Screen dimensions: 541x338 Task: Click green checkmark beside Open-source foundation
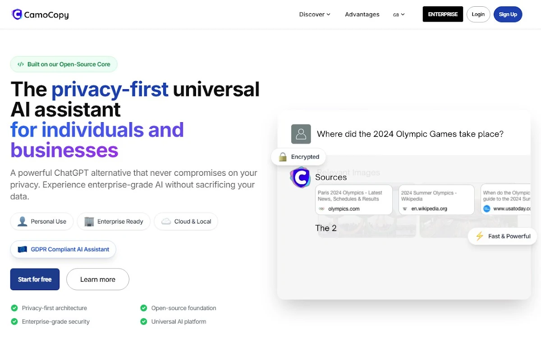coord(143,308)
